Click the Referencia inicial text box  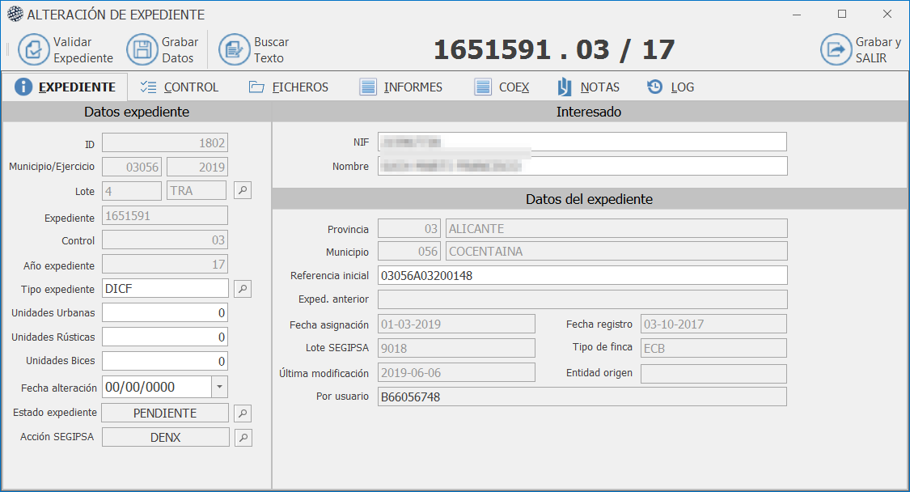point(582,276)
